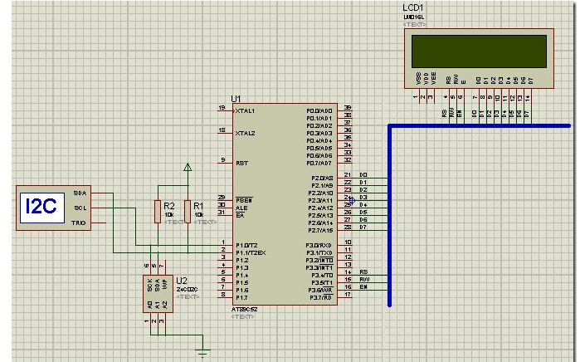
Task: Click the D7 net label beside U1 pin 28
Action: point(363,227)
